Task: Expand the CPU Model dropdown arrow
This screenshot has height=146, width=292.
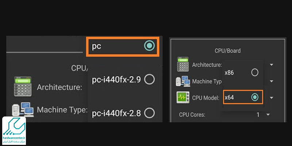Action: tap(272, 98)
